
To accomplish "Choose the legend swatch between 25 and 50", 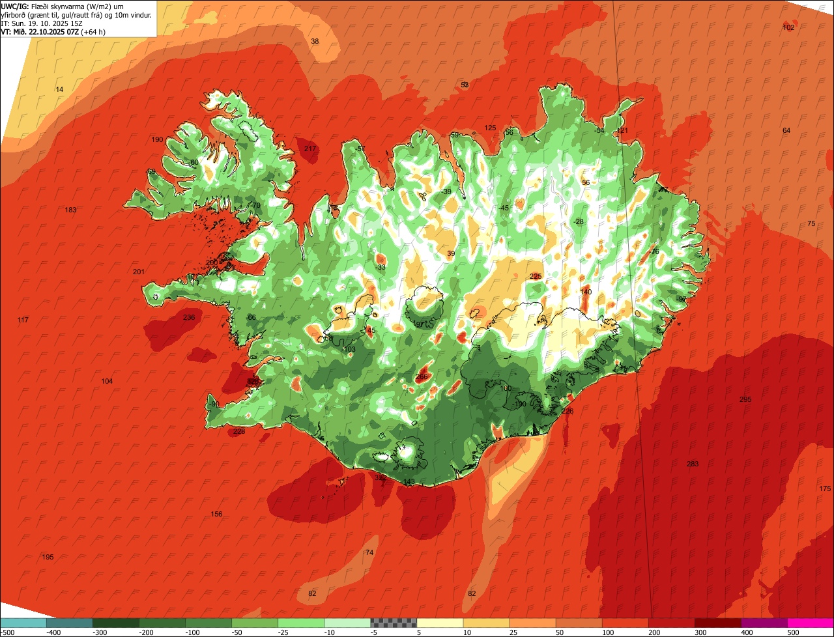I will (533, 622).
